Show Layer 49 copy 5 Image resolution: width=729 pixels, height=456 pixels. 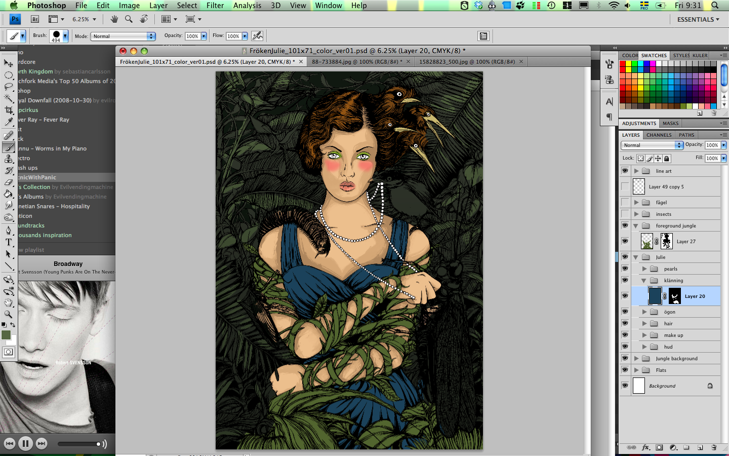pyautogui.click(x=625, y=186)
